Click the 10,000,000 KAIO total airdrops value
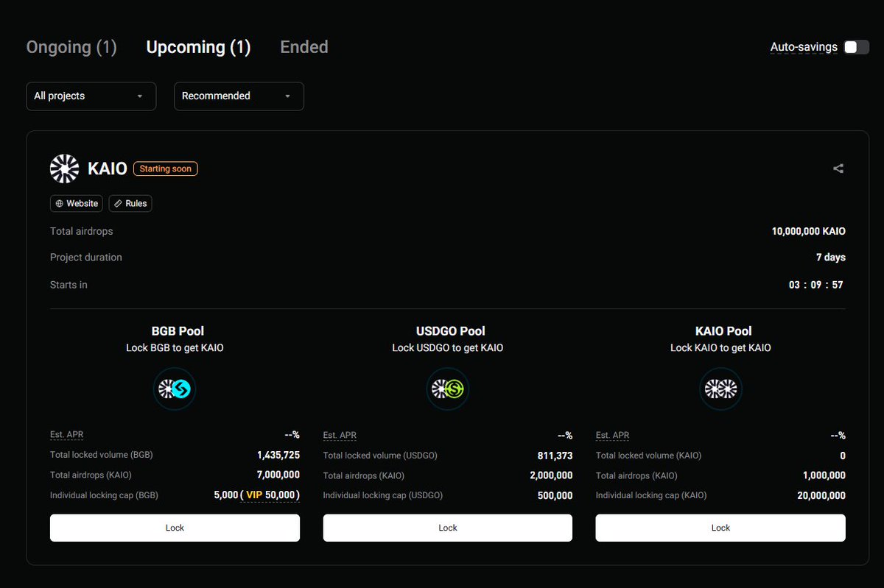 [x=809, y=231]
